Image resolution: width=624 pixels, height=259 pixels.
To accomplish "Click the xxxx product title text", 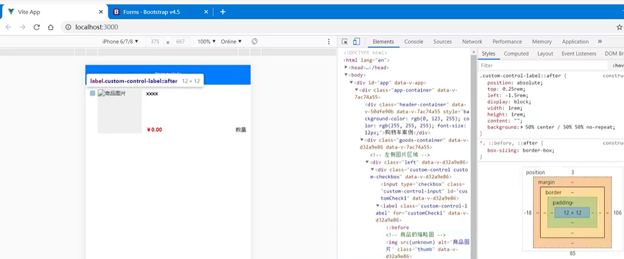I will pos(152,94).
